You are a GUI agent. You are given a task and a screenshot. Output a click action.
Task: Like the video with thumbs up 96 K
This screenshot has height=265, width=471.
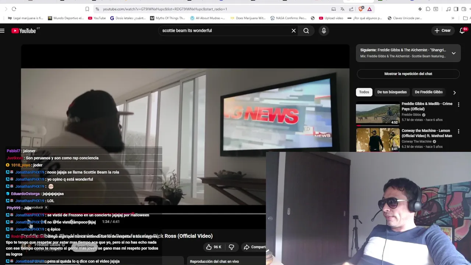(214, 247)
